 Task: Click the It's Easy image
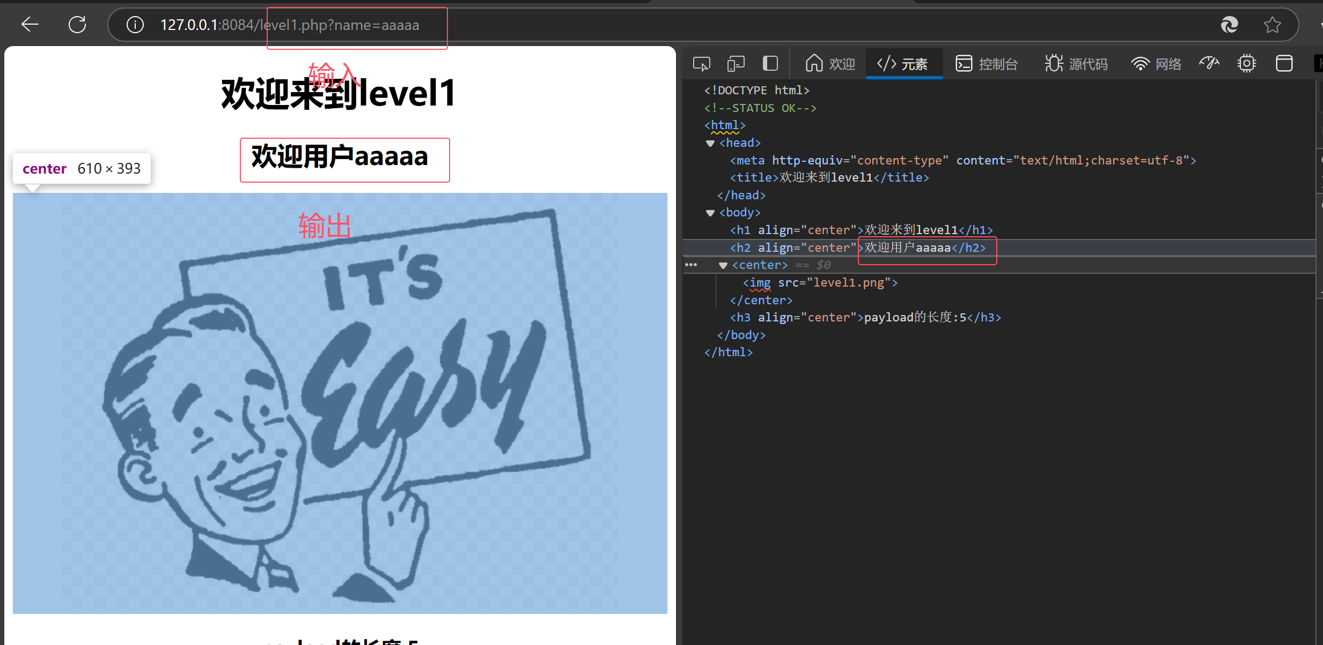340,403
